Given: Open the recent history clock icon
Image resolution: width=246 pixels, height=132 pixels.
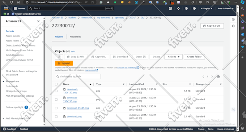Looking at the screenshot, I should click(x=233, y=26).
